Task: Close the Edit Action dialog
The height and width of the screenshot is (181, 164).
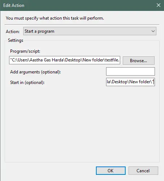Action: tap(158, 5)
